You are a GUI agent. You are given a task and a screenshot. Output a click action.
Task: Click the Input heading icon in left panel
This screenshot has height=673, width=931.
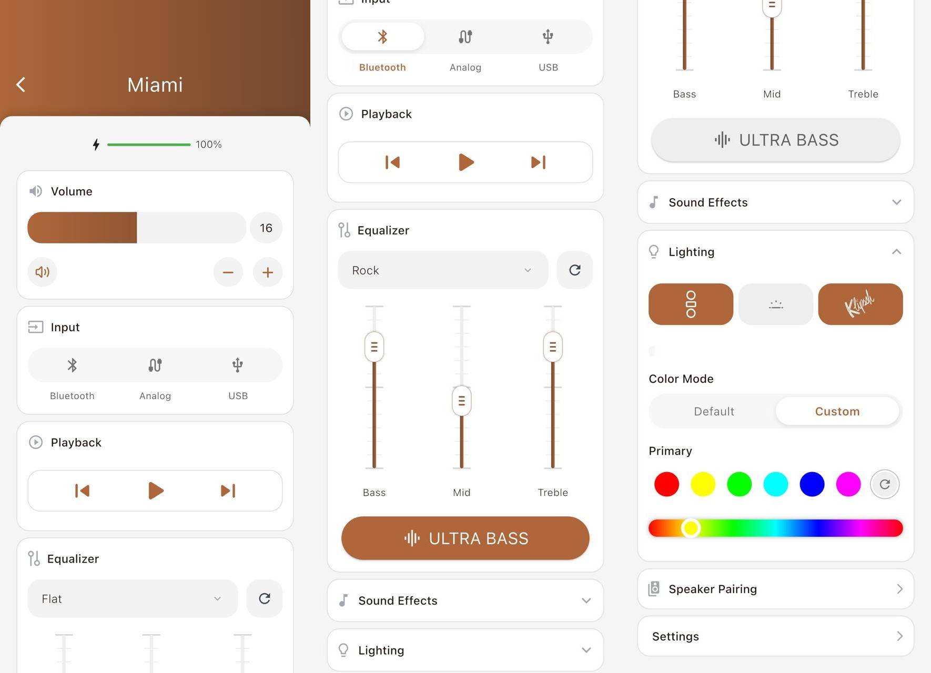(x=35, y=327)
